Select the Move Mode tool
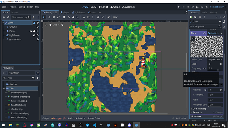The image size is (228, 128). [49, 17]
